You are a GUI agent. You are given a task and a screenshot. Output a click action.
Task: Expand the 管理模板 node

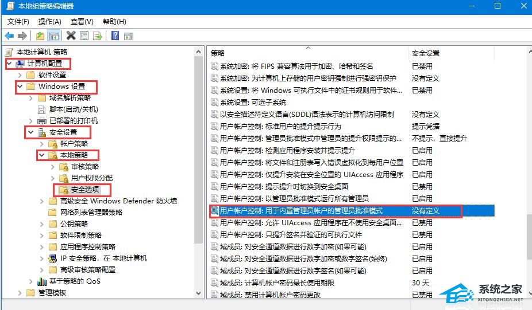[20, 293]
